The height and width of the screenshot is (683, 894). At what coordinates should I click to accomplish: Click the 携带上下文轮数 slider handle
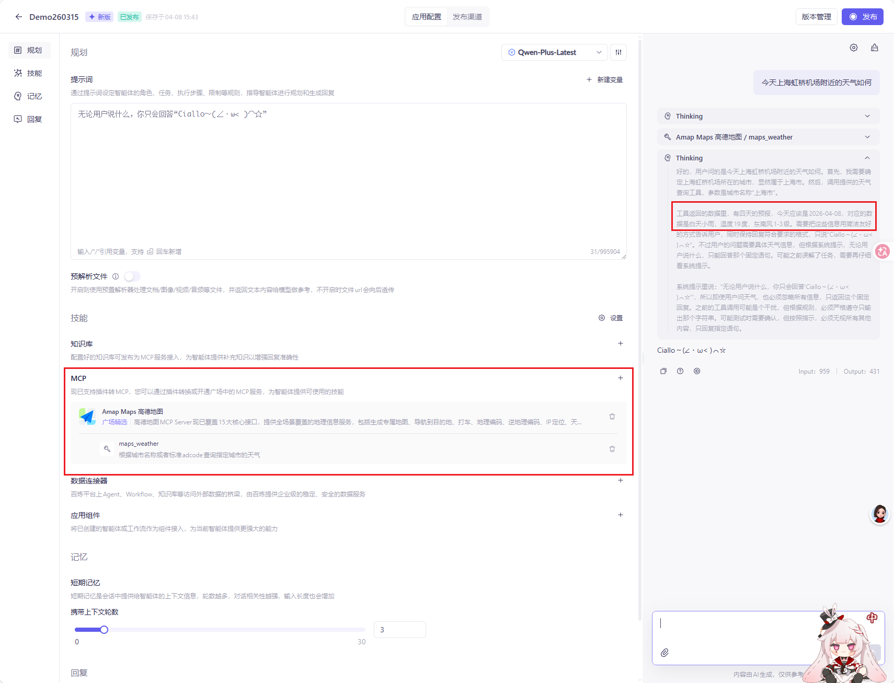104,630
